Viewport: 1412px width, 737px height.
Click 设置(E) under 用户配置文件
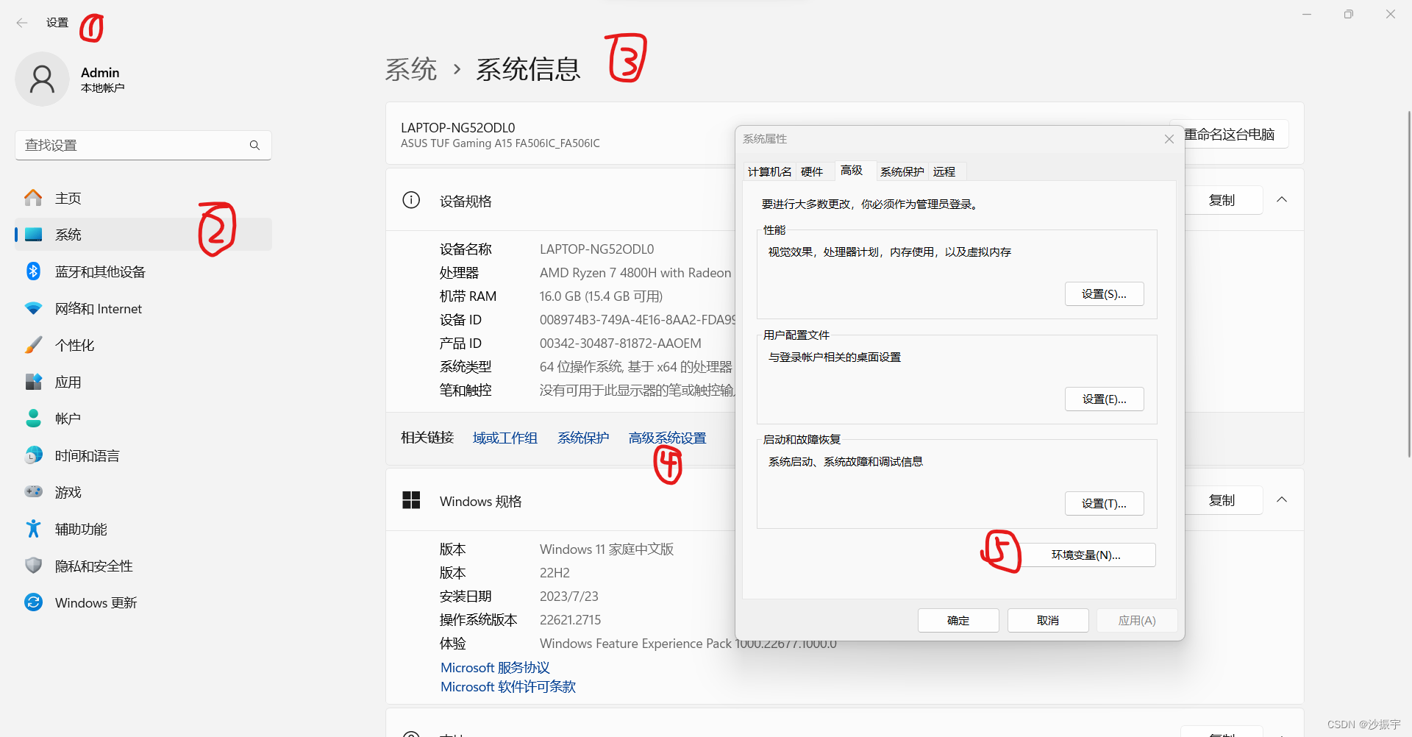click(x=1104, y=399)
